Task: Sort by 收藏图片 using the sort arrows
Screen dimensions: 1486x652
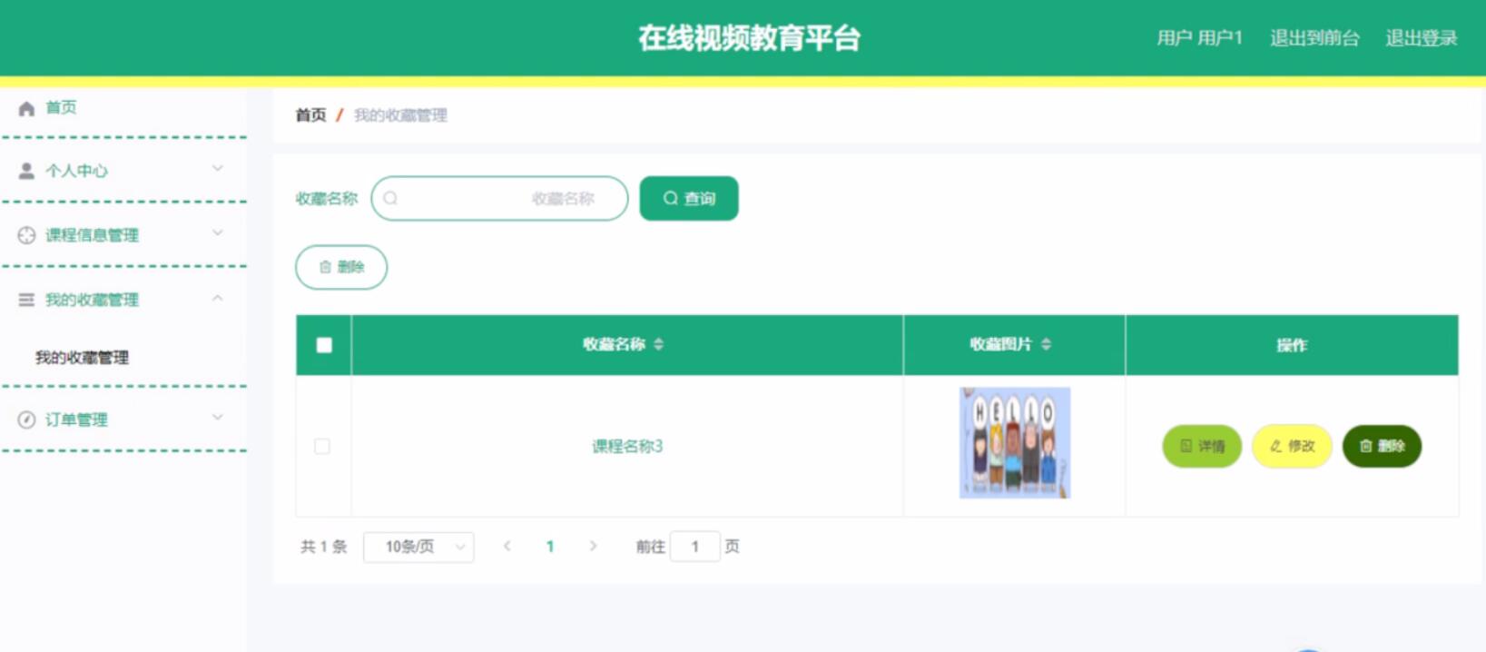Action: (x=1047, y=344)
